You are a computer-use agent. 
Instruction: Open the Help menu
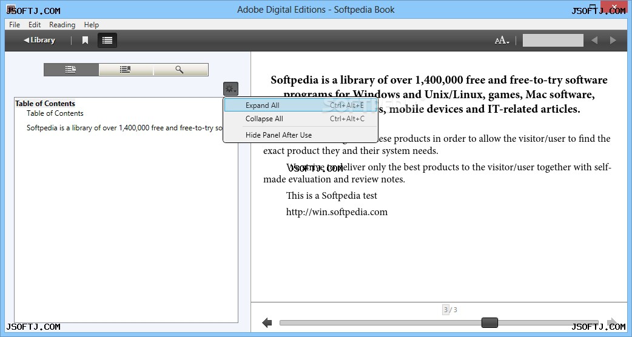coord(92,25)
